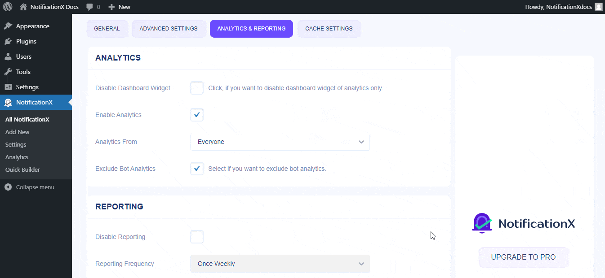Click the ANALYTICS section heading
Viewport: 605px width, 278px height.
pyautogui.click(x=118, y=58)
